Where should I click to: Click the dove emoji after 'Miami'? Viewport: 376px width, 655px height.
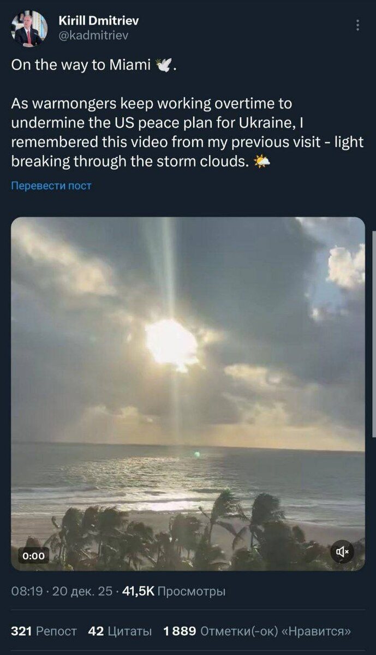[164, 65]
